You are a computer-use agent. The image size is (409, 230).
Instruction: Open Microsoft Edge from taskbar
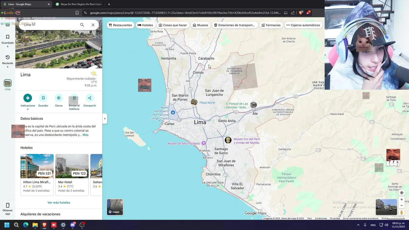pyautogui.click(x=26, y=225)
